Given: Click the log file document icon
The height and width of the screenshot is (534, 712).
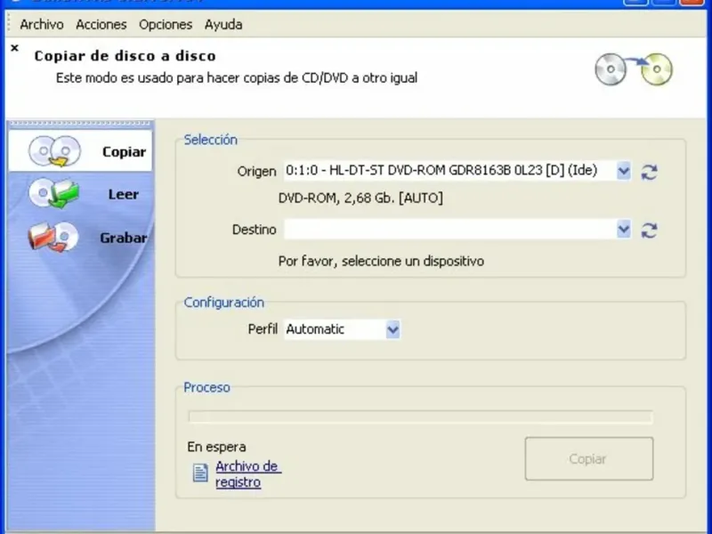Looking at the screenshot, I should [200, 473].
